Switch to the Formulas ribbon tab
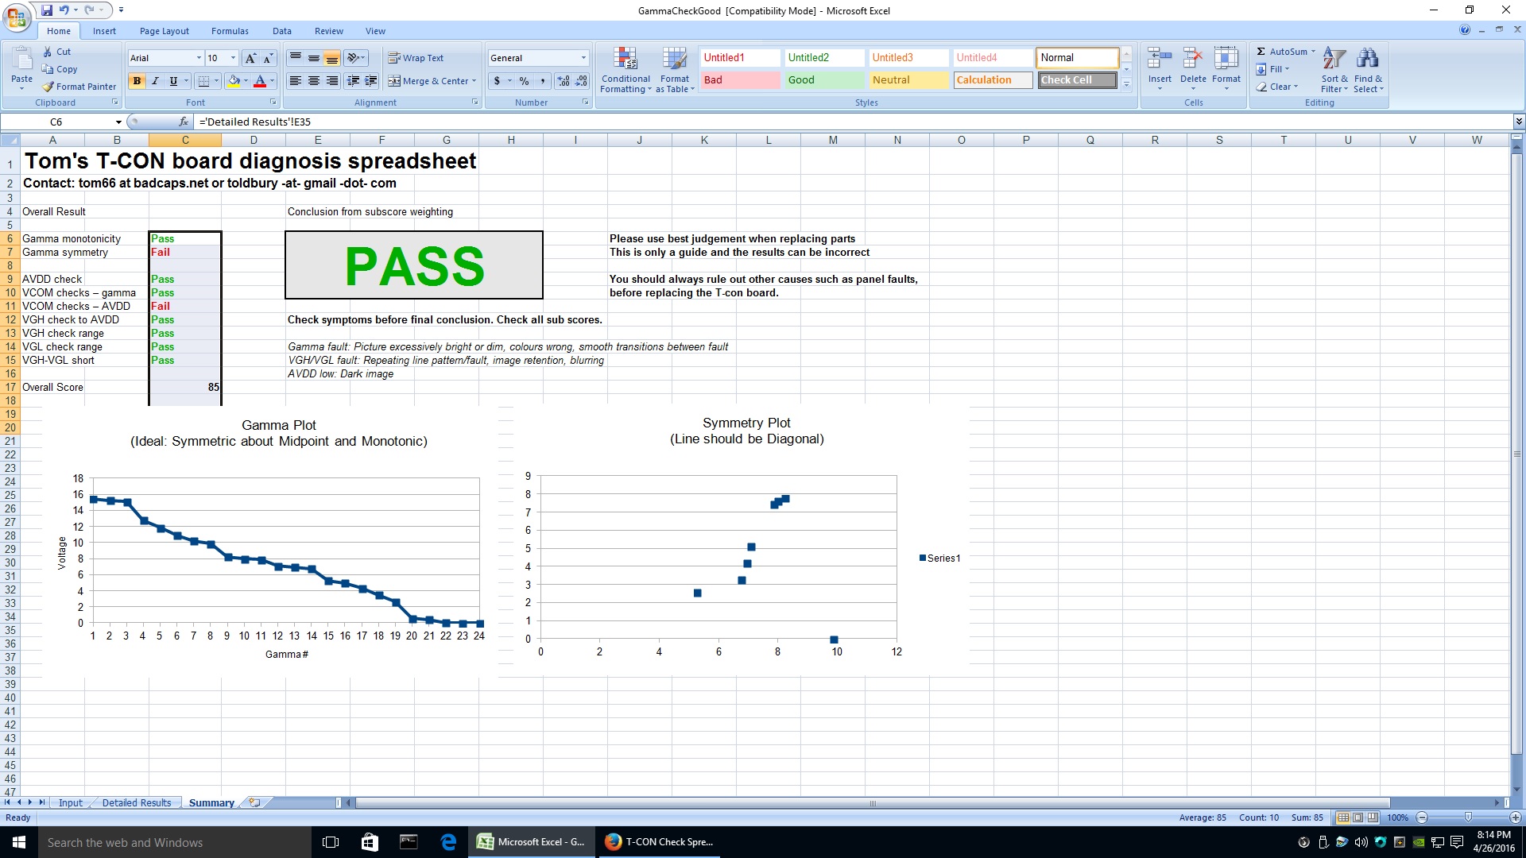 pos(230,31)
